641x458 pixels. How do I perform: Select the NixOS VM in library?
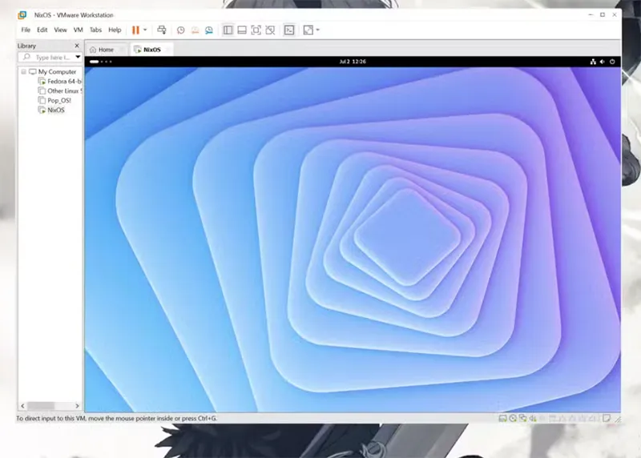pos(56,110)
